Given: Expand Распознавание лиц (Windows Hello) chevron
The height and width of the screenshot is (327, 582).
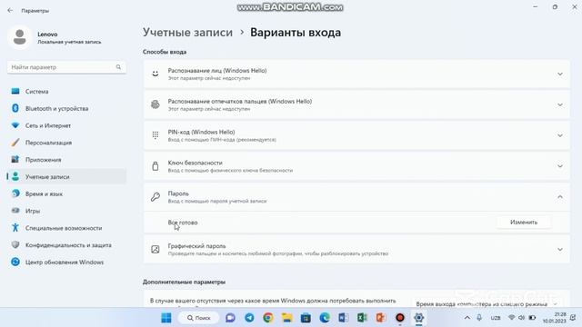Looking at the screenshot, I should tap(560, 74).
